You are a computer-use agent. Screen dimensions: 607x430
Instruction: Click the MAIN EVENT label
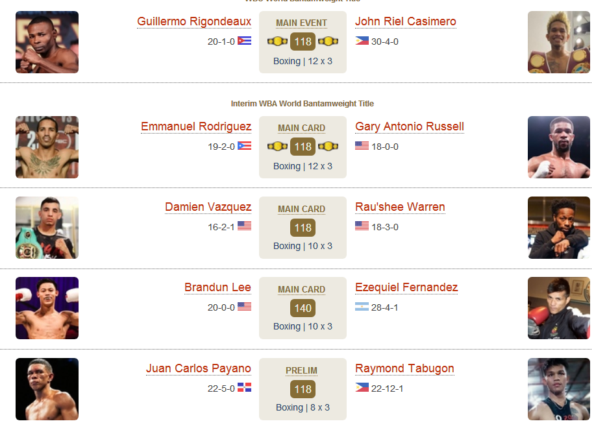point(302,23)
